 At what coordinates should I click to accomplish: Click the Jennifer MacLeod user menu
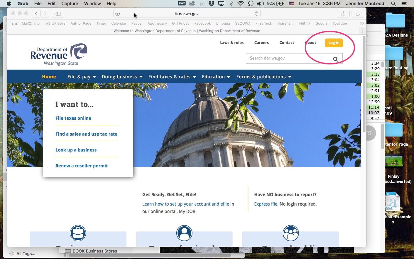[x=366, y=4]
